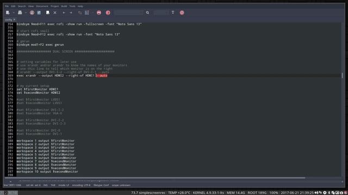Click the highlighted '--auto' text on line 369

[102, 76]
